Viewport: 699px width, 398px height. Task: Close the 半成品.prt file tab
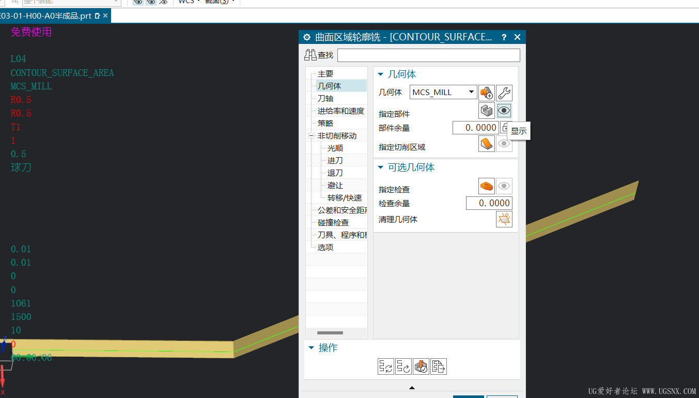coord(105,16)
